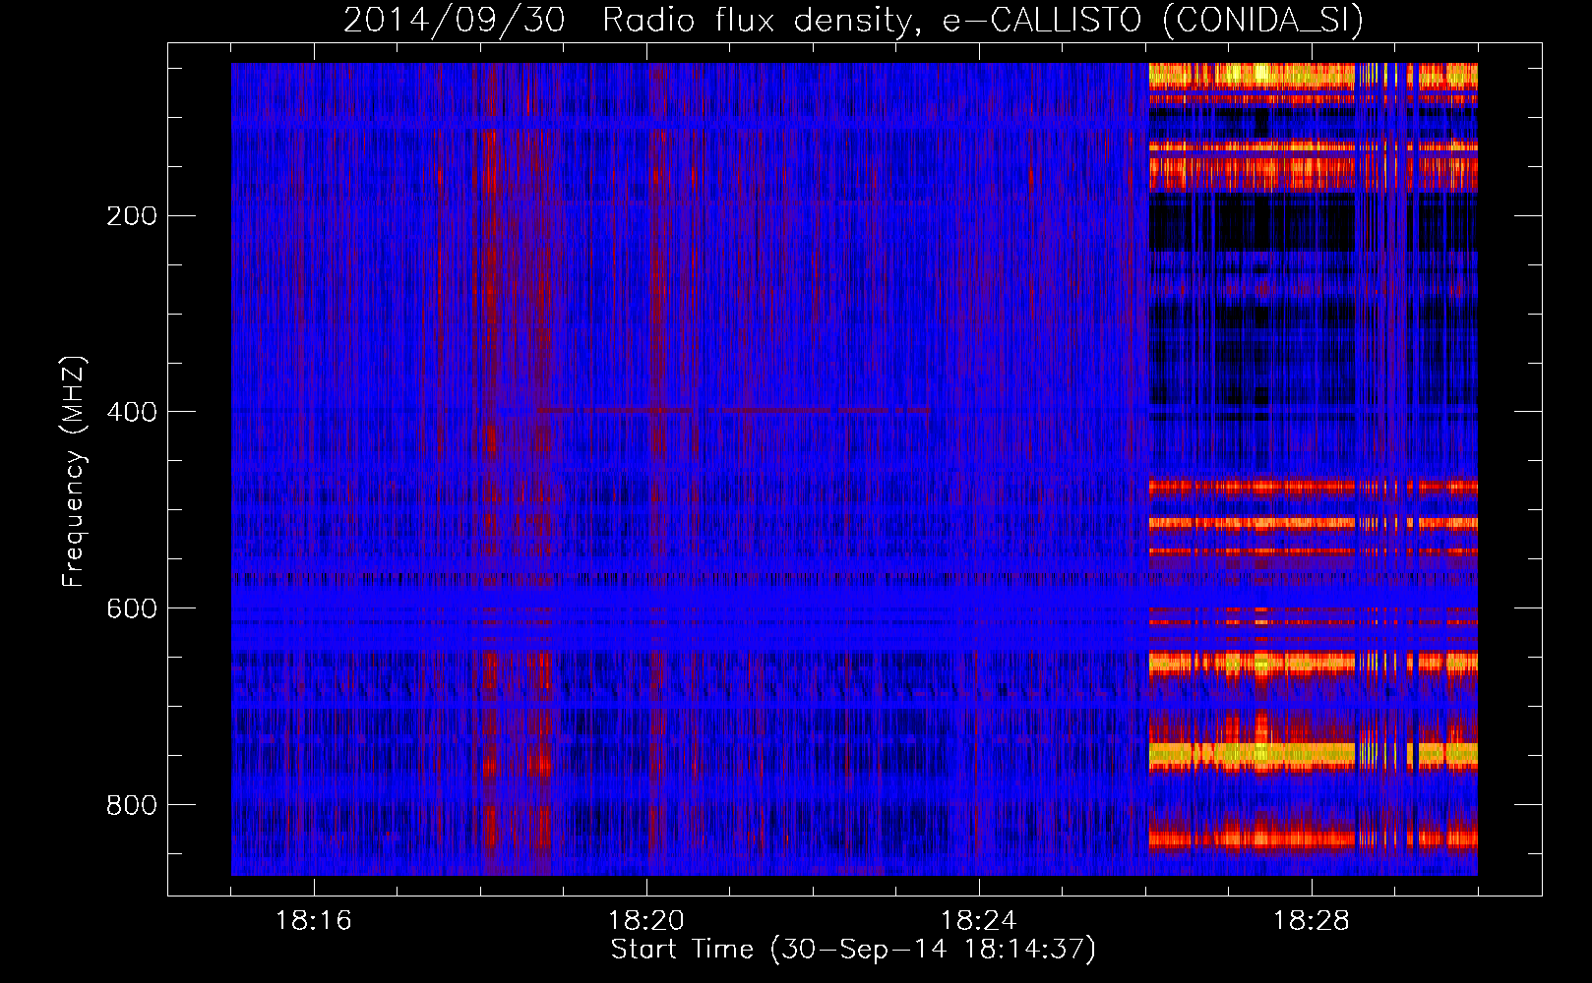Screen dimensions: 1592x983
Task: Click the plot title "Radio flux density, e-CALLISTO (CONIDA_SI)"
Action: pyautogui.click(x=983, y=20)
